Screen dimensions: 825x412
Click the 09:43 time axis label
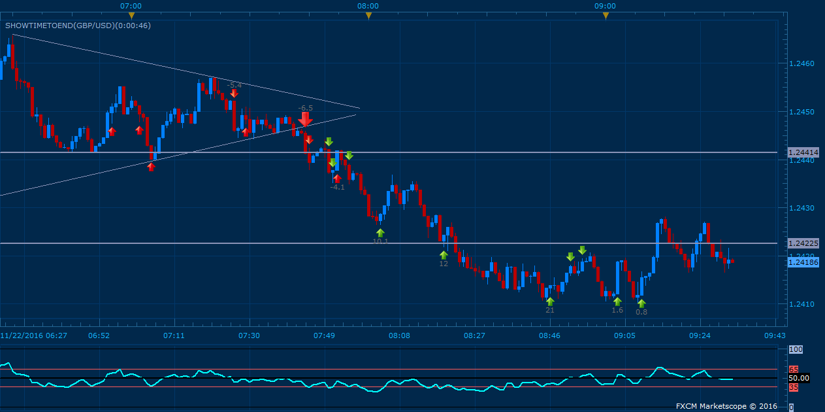(775, 335)
